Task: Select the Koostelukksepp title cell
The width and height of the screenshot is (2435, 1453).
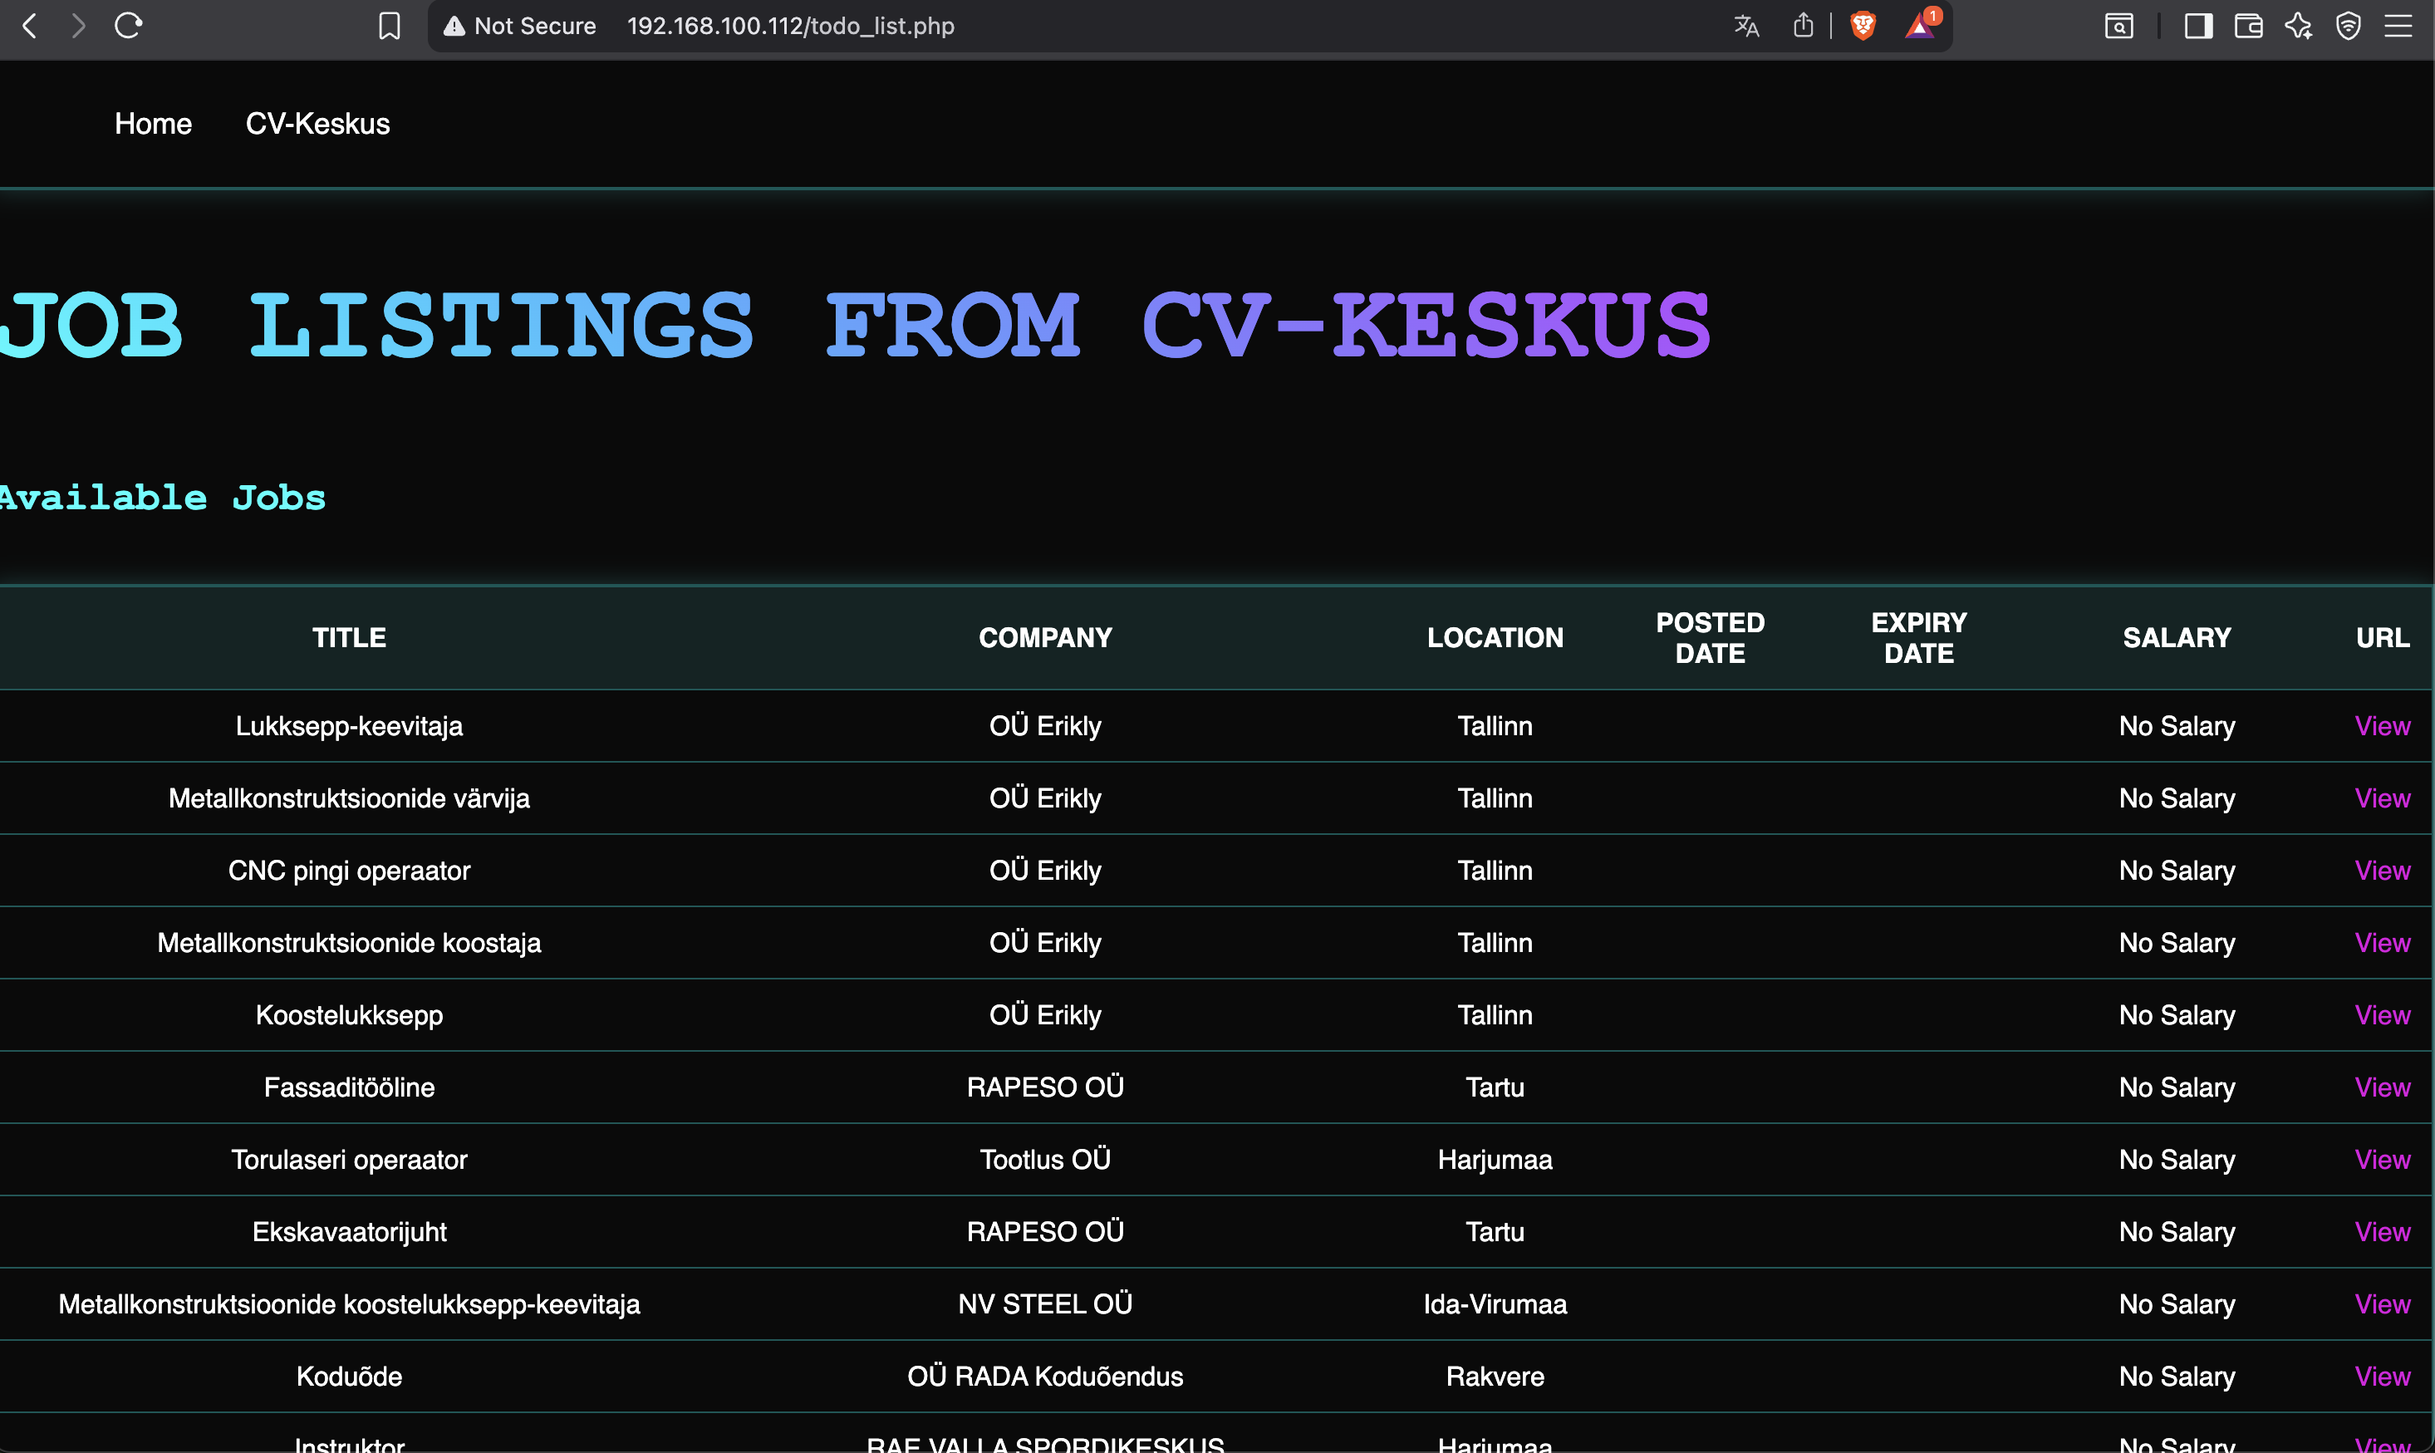Action: point(350,1014)
